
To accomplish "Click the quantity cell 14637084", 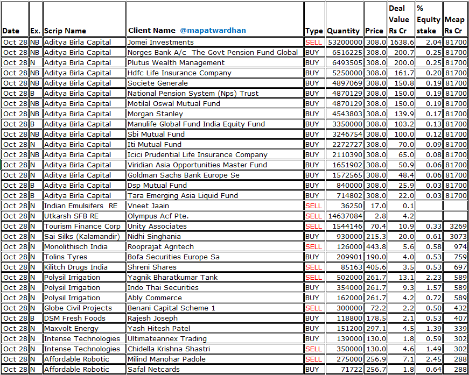I will pyautogui.click(x=345, y=216).
